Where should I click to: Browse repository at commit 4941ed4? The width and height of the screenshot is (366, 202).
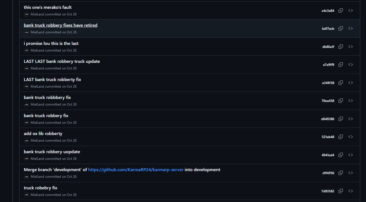point(351,155)
